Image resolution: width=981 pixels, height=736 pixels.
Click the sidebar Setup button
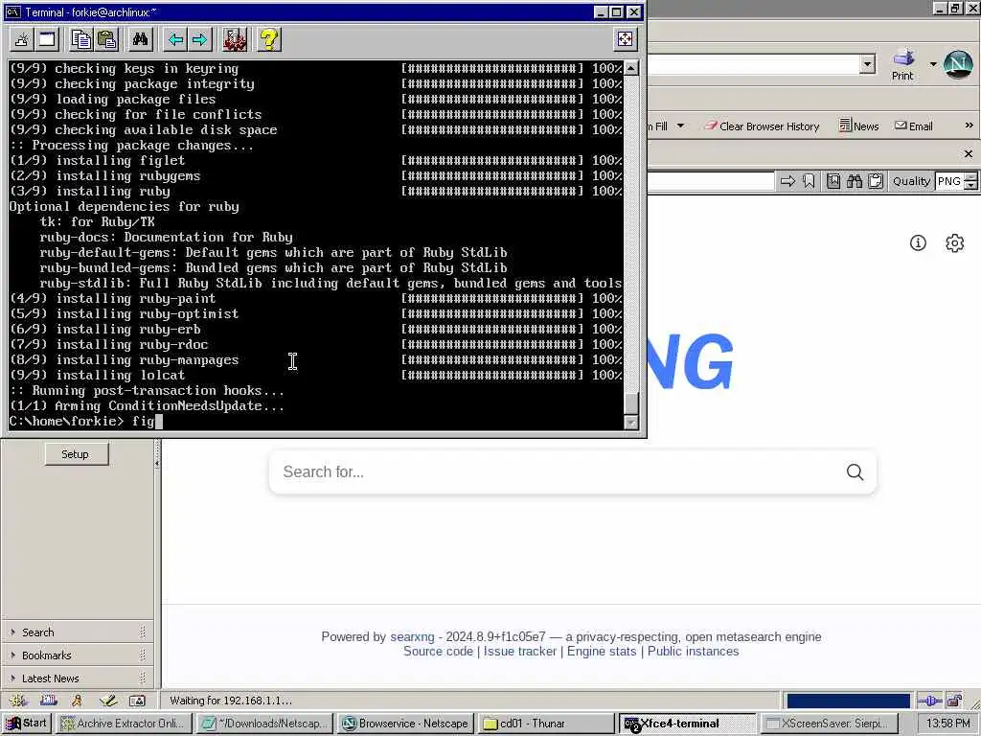coord(77,454)
